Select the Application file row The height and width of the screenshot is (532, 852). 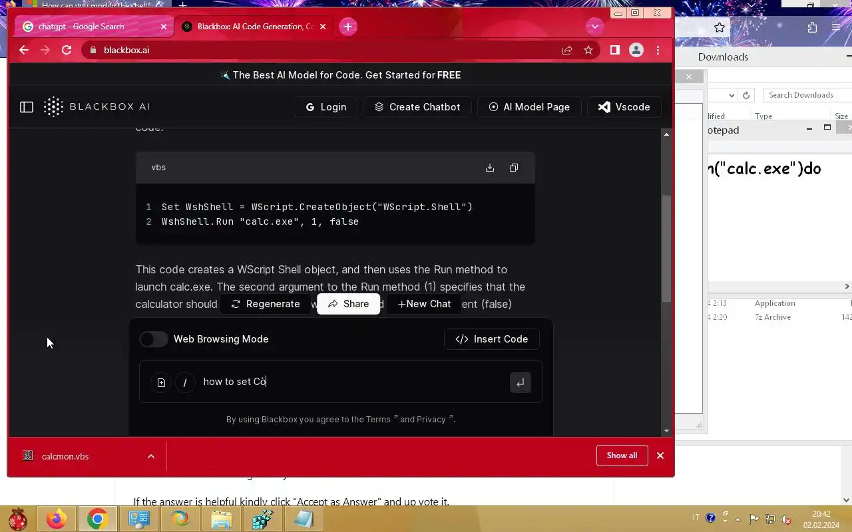tap(780, 303)
